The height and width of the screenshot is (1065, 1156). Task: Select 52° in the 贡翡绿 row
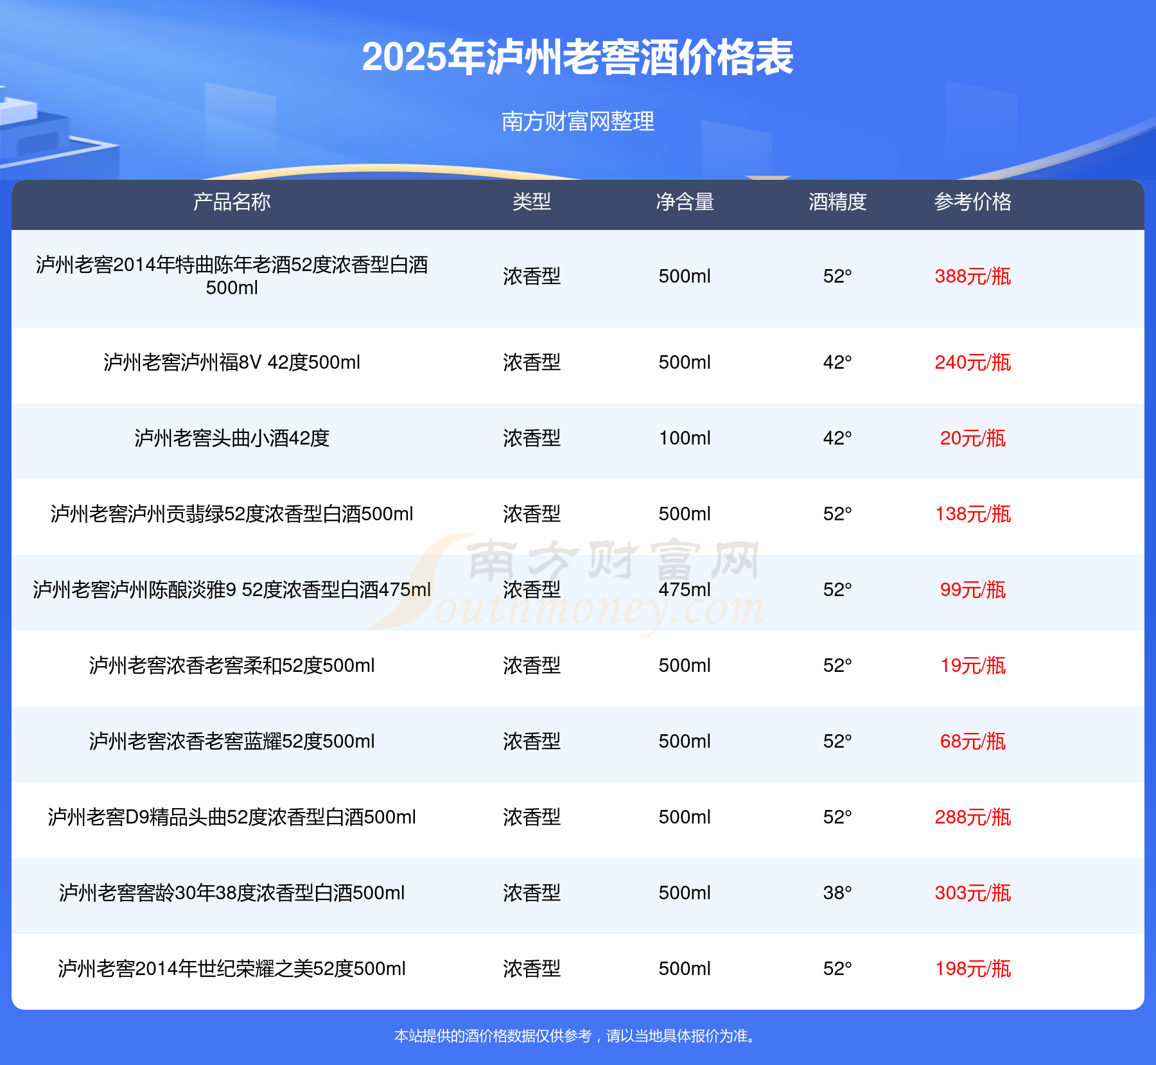(x=837, y=514)
